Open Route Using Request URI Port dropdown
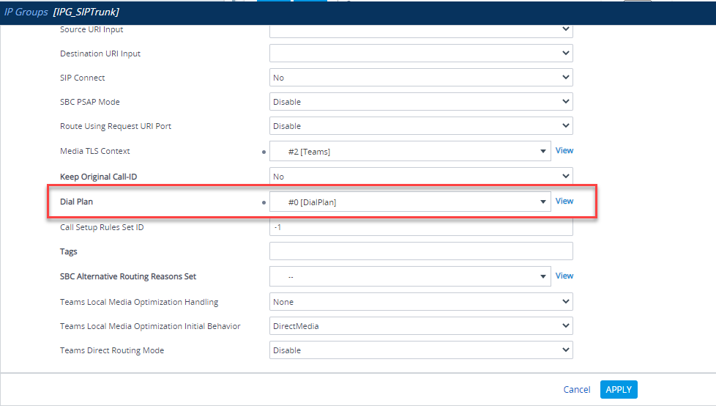The image size is (716, 406). coord(420,126)
